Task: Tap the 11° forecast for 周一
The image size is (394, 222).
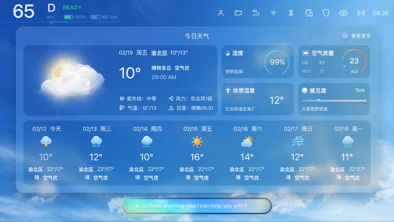Action: [347, 157]
